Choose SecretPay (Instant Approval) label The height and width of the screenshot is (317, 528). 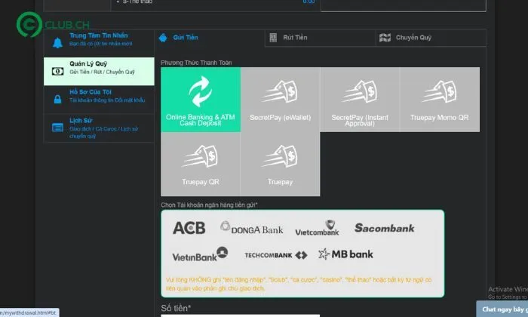(x=360, y=120)
